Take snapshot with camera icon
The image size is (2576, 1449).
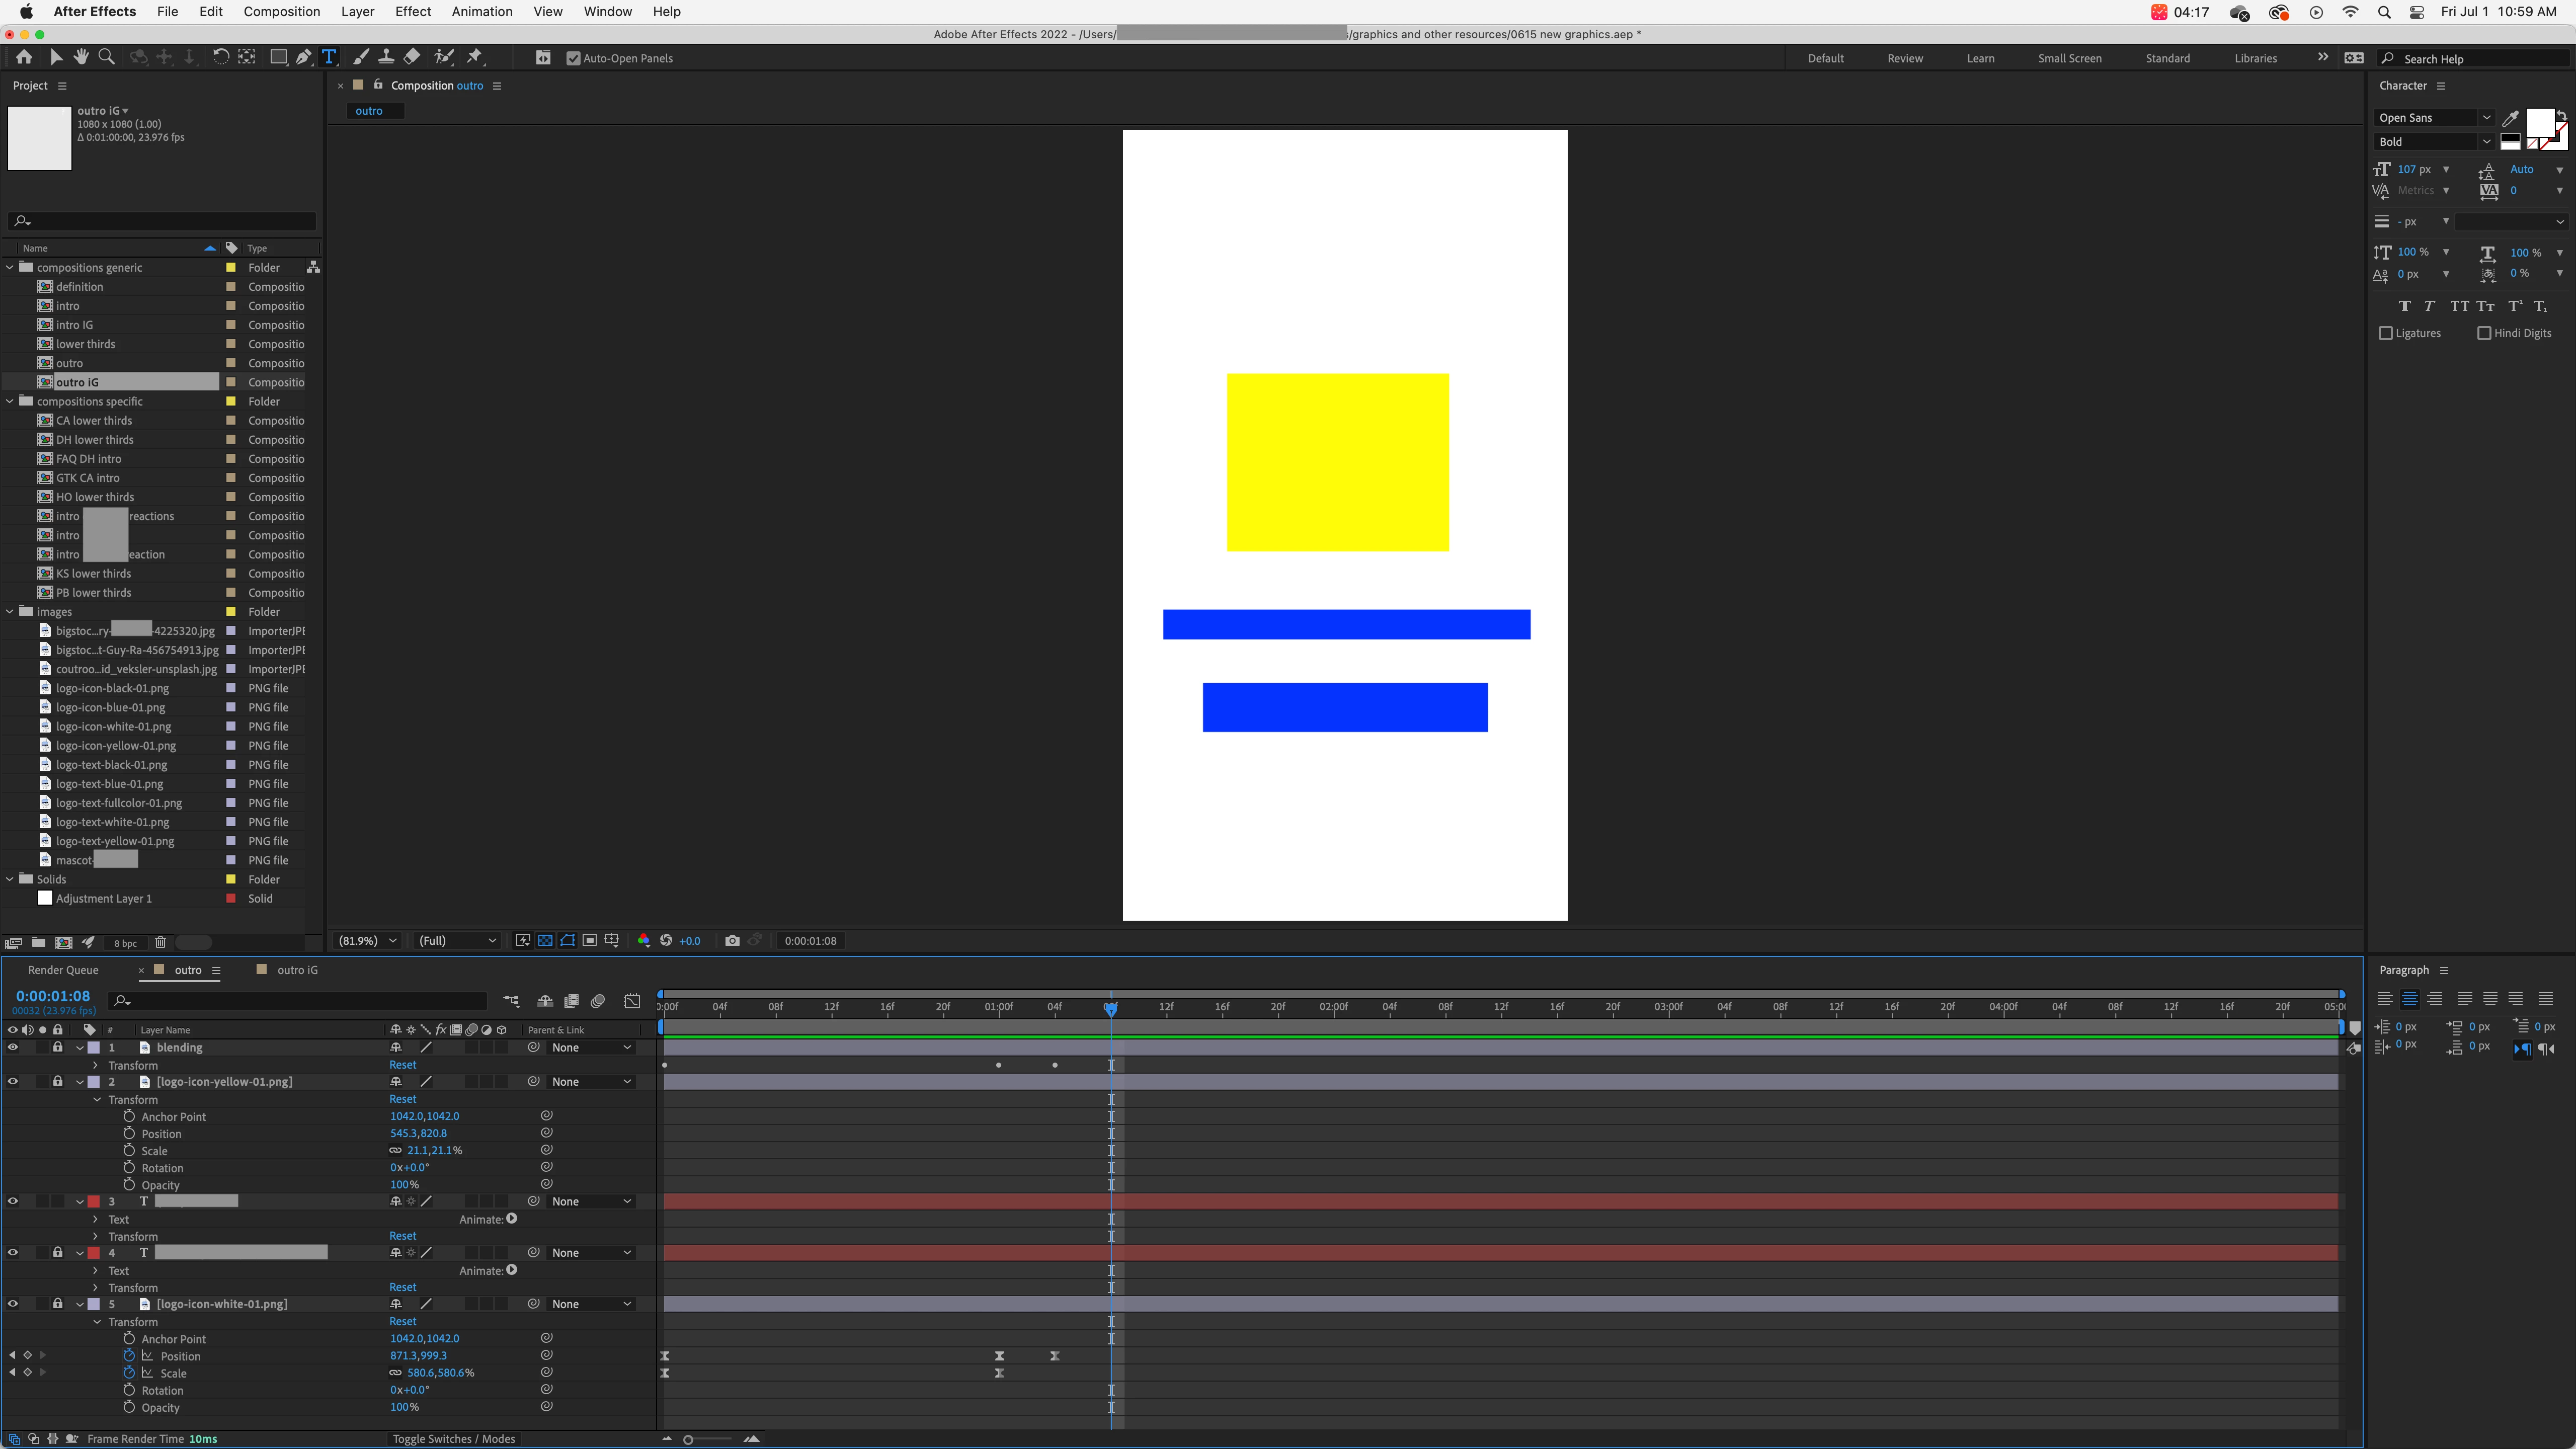tap(732, 941)
